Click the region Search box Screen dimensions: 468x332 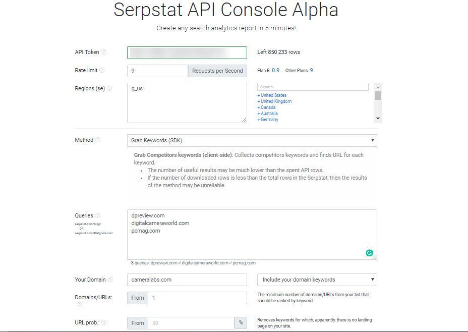coord(313,87)
